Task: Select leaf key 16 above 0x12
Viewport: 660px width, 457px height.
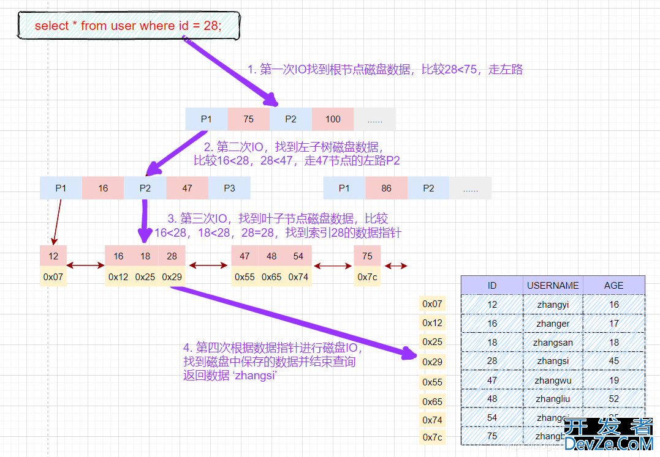Action: click(x=118, y=256)
